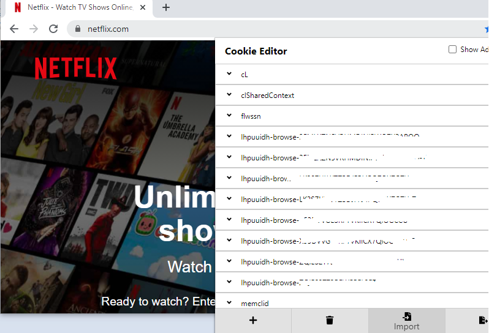
Task: Click the browser back arrow
Action: (14, 29)
